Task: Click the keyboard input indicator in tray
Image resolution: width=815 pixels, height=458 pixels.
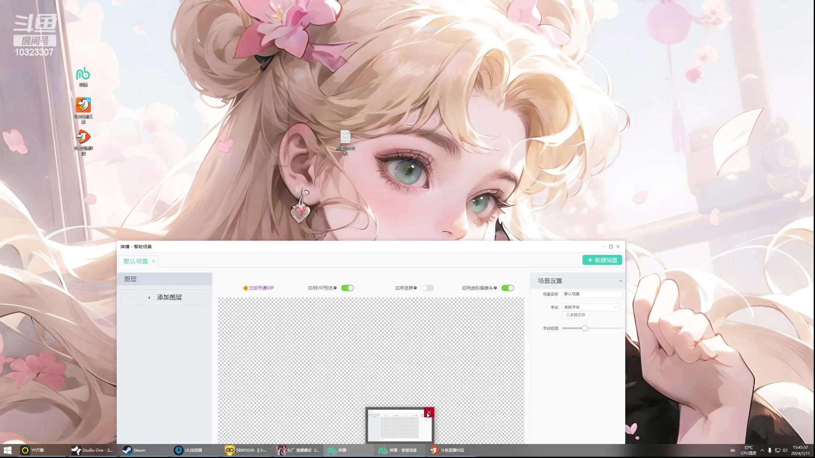Action: point(733,450)
